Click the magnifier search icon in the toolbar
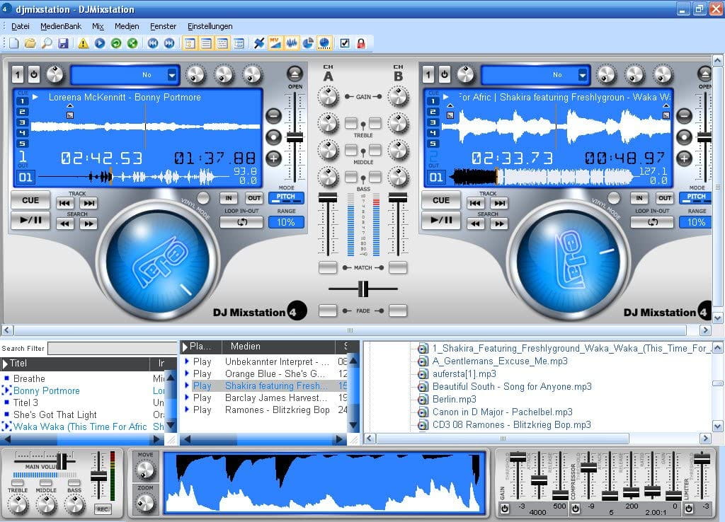This screenshot has height=522, width=725. click(46, 42)
